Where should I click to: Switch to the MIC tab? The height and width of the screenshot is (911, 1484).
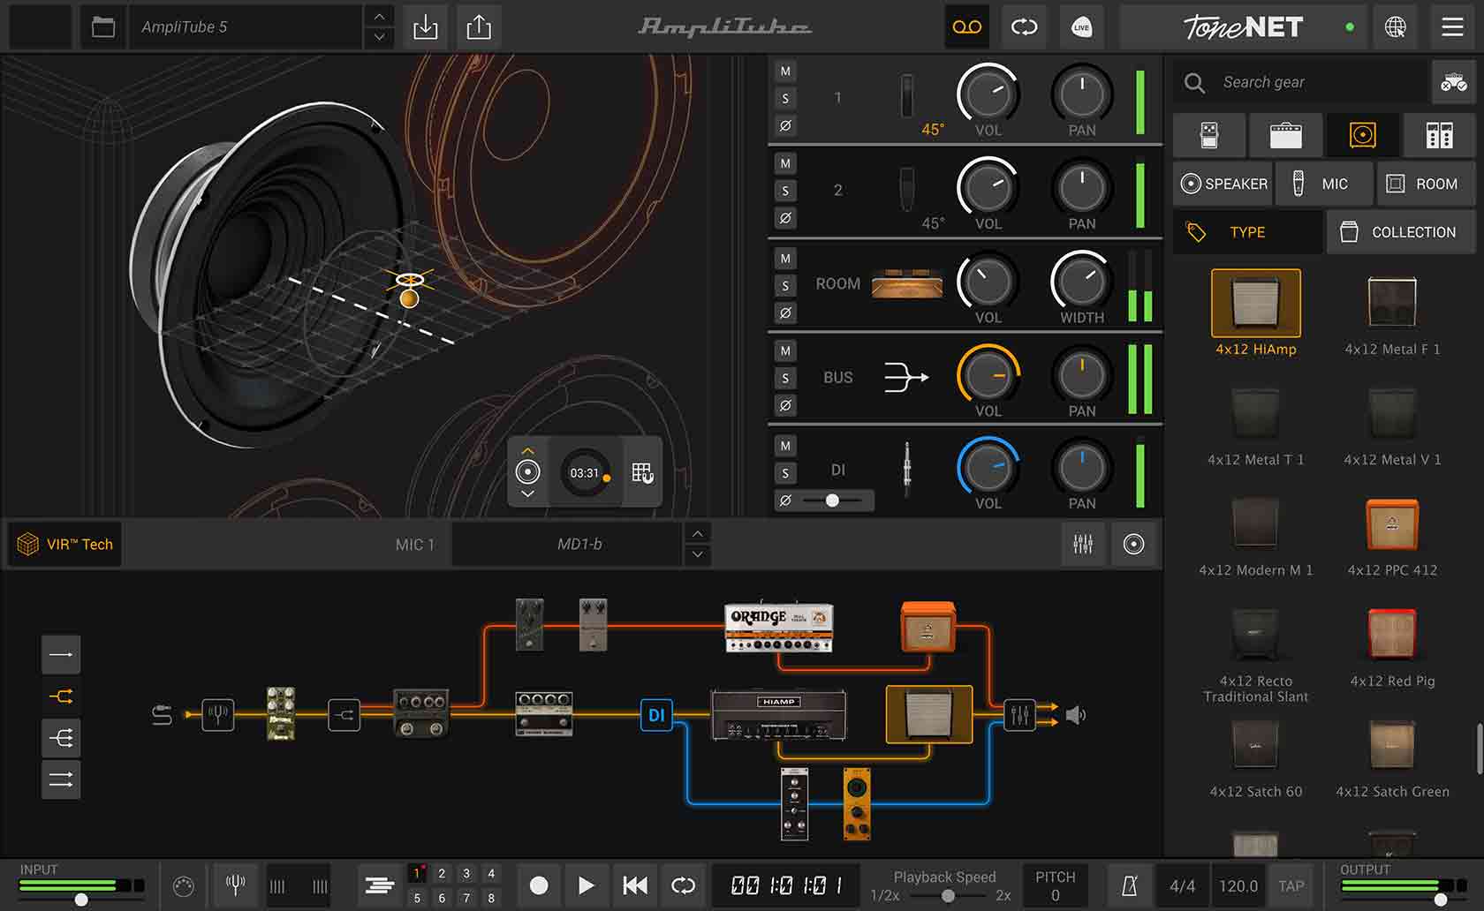pyautogui.click(x=1324, y=184)
